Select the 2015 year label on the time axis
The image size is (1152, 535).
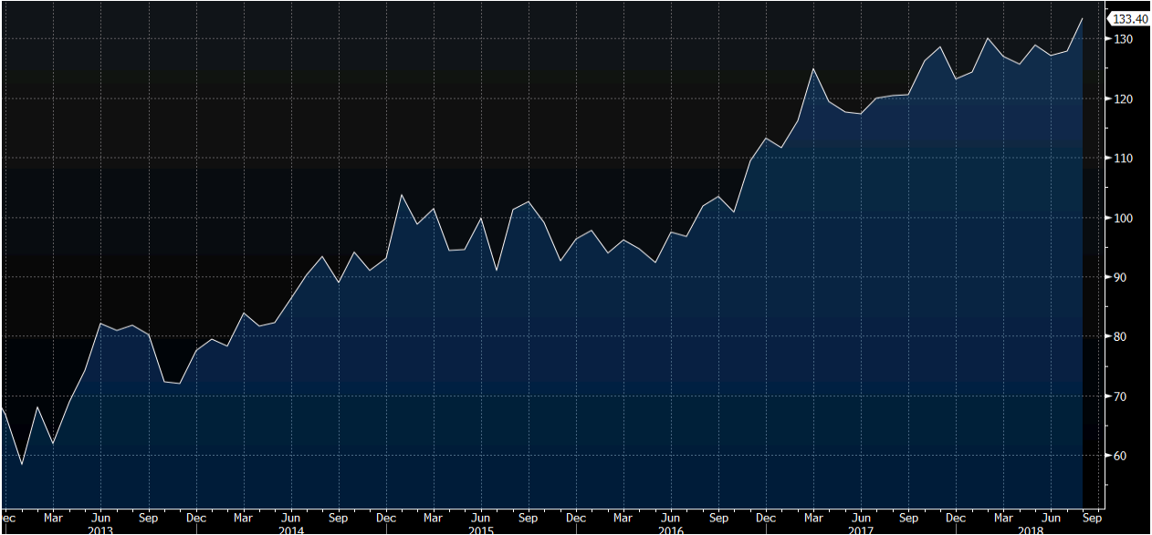point(481,530)
